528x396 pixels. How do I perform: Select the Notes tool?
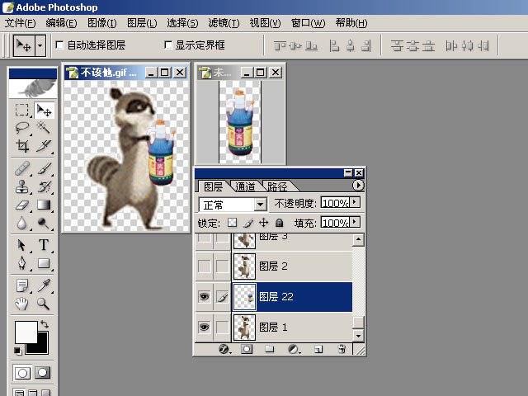(x=22, y=285)
